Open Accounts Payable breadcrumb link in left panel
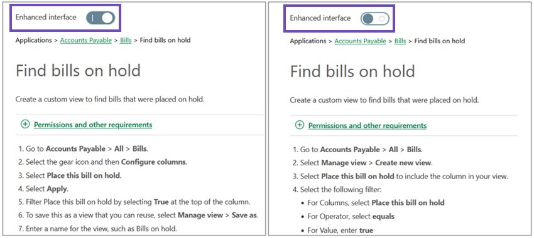Viewport: 534px width, 238px height. 86,41
